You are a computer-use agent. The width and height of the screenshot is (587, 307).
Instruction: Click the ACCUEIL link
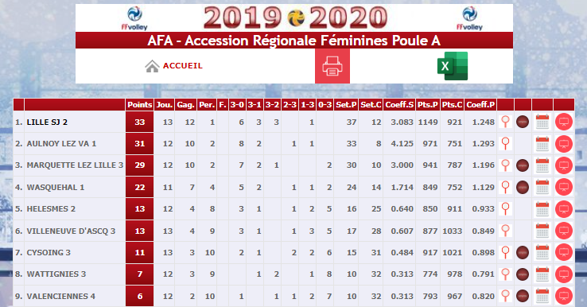(183, 66)
